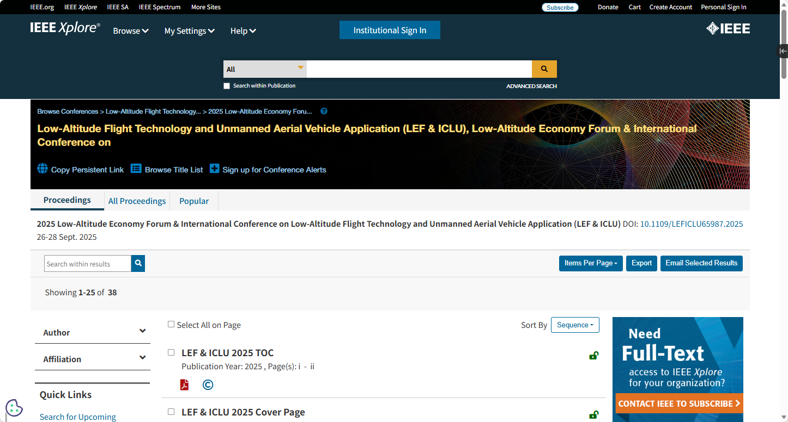Click the IEEE logo in header
The image size is (788, 422).
tap(728, 29)
